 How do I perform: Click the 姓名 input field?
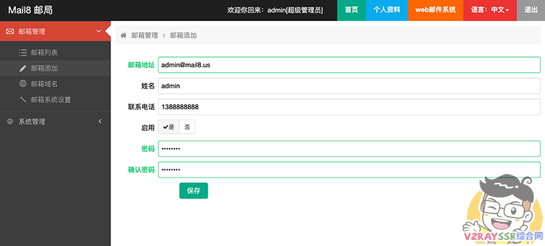[x=349, y=86]
